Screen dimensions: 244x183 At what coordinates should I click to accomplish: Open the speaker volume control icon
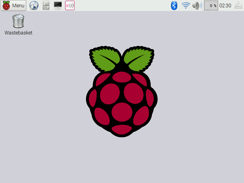[x=197, y=5]
